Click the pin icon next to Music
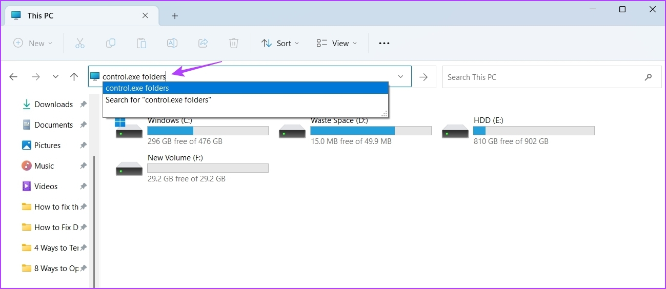Viewport: 666px width, 289px height. coord(83,166)
